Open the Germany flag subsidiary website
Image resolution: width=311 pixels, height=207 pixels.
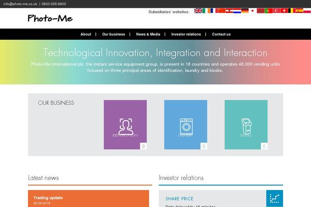pos(245,10)
